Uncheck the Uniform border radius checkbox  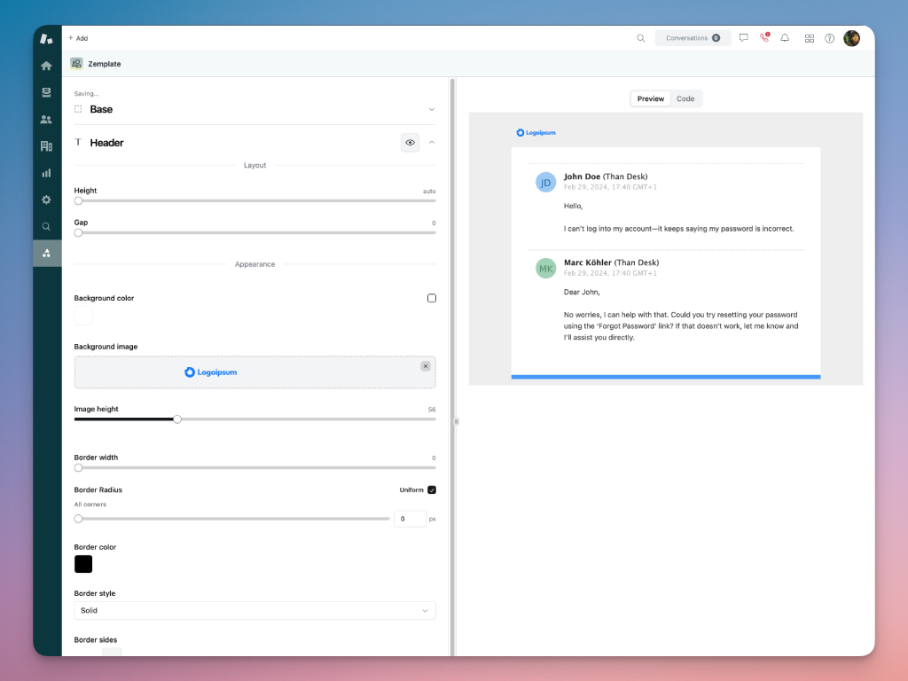coord(432,489)
